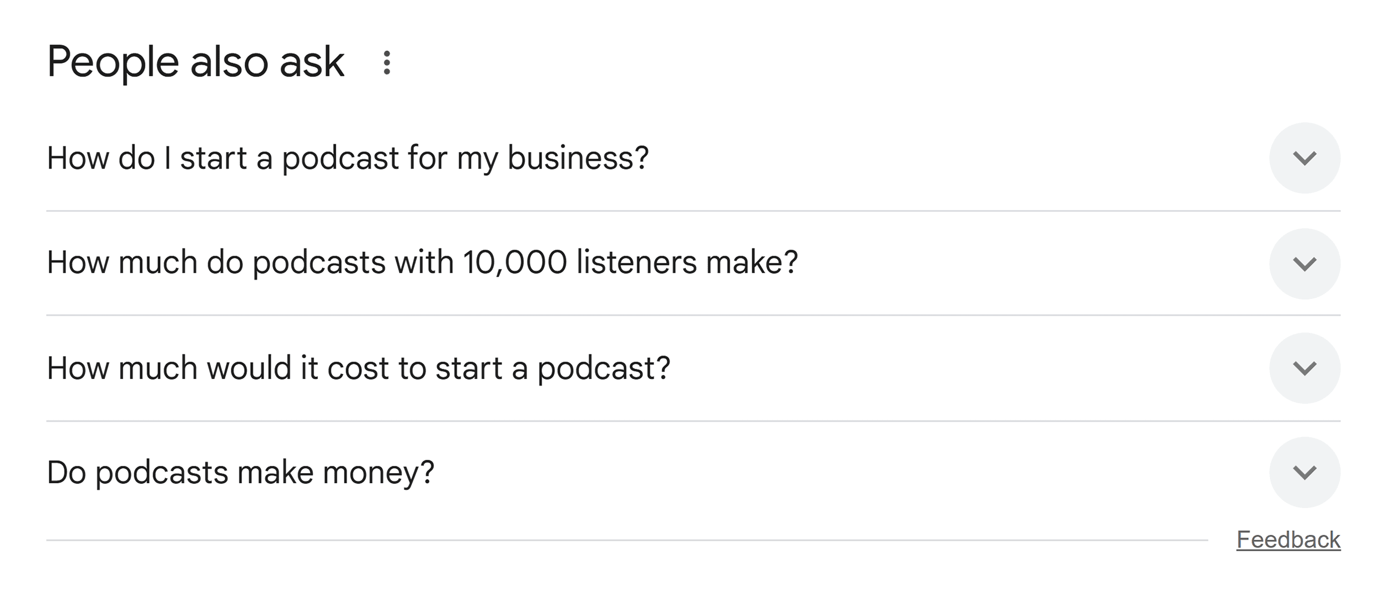Click the three-dot icon next to heading
The image size is (1387, 599).
click(x=387, y=63)
